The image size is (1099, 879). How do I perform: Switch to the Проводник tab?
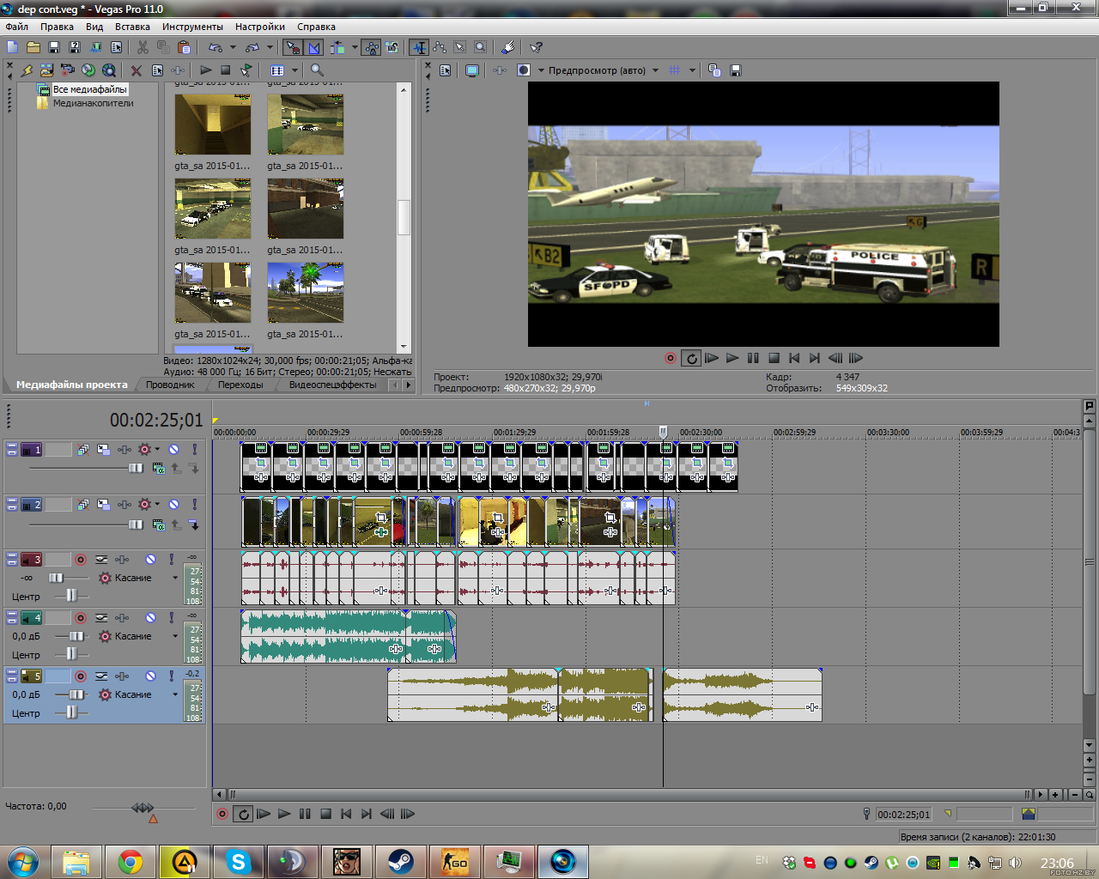[x=170, y=385]
